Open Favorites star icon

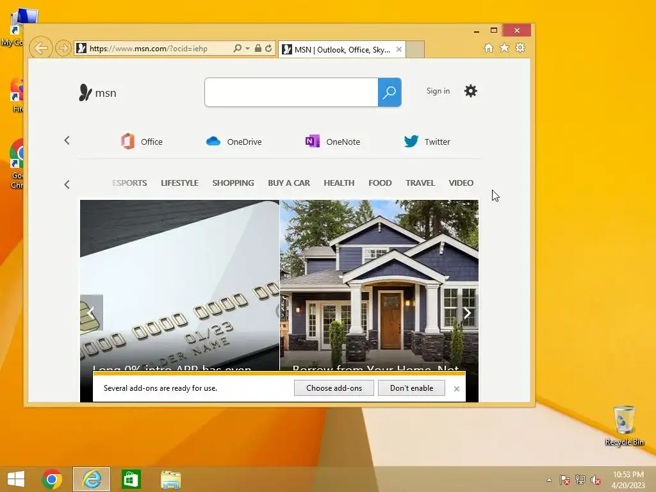(x=505, y=47)
